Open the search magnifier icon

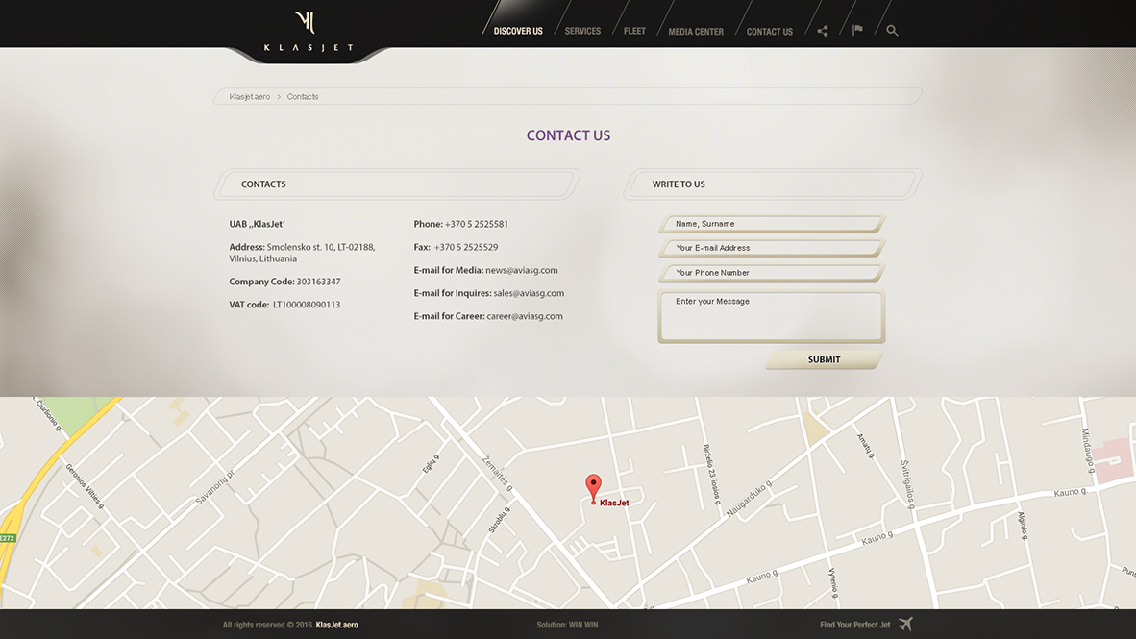(x=892, y=31)
